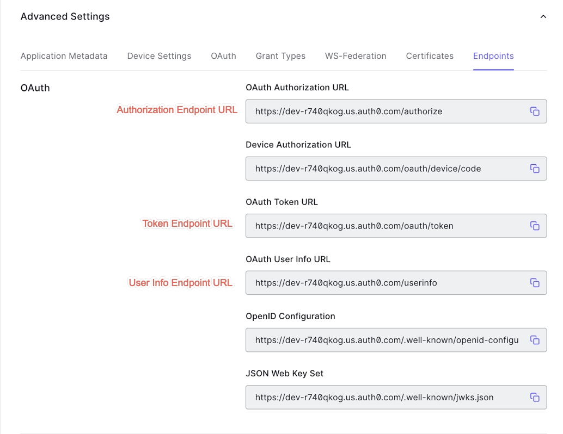Viewport: 563px width, 434px height.
Task: Click the OAuth User Info URL label
Action: click(x=287, y=259)
